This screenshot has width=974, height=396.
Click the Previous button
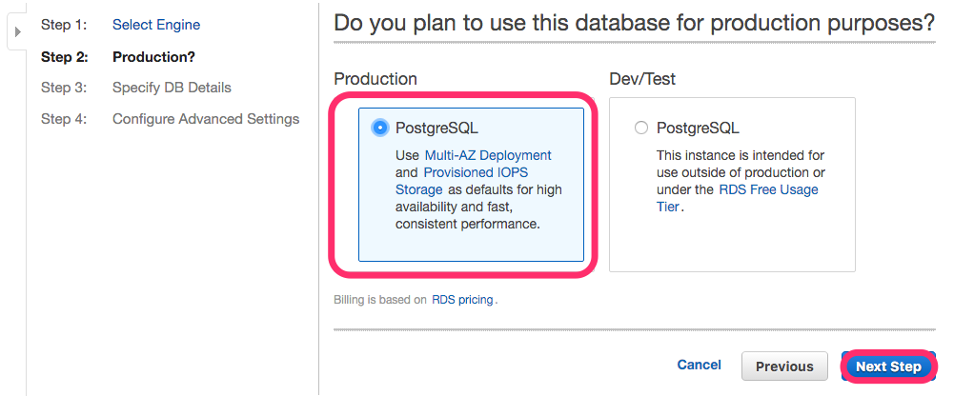[x=784, y=366]
